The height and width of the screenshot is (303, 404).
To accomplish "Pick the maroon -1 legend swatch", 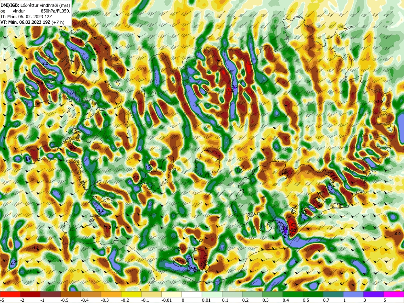I will [x=50, y=294].
